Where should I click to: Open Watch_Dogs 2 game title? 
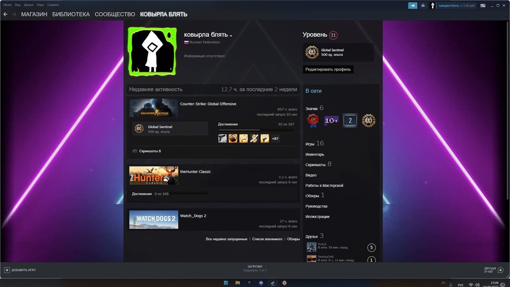pos(193,216)
